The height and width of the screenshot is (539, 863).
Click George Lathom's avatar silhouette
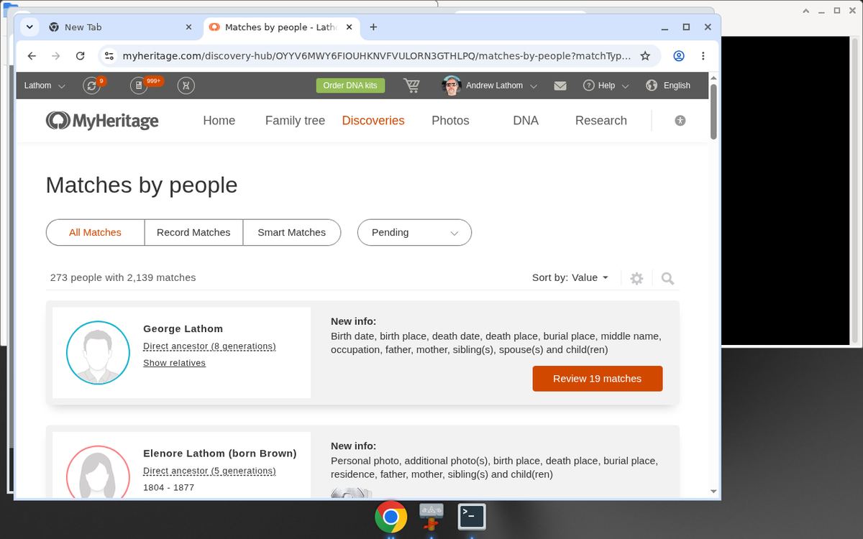click(x=98, y=353)
